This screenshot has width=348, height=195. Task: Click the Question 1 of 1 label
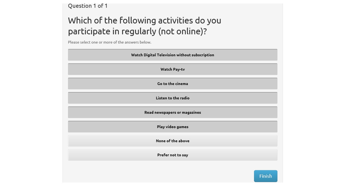click(88, 6)
